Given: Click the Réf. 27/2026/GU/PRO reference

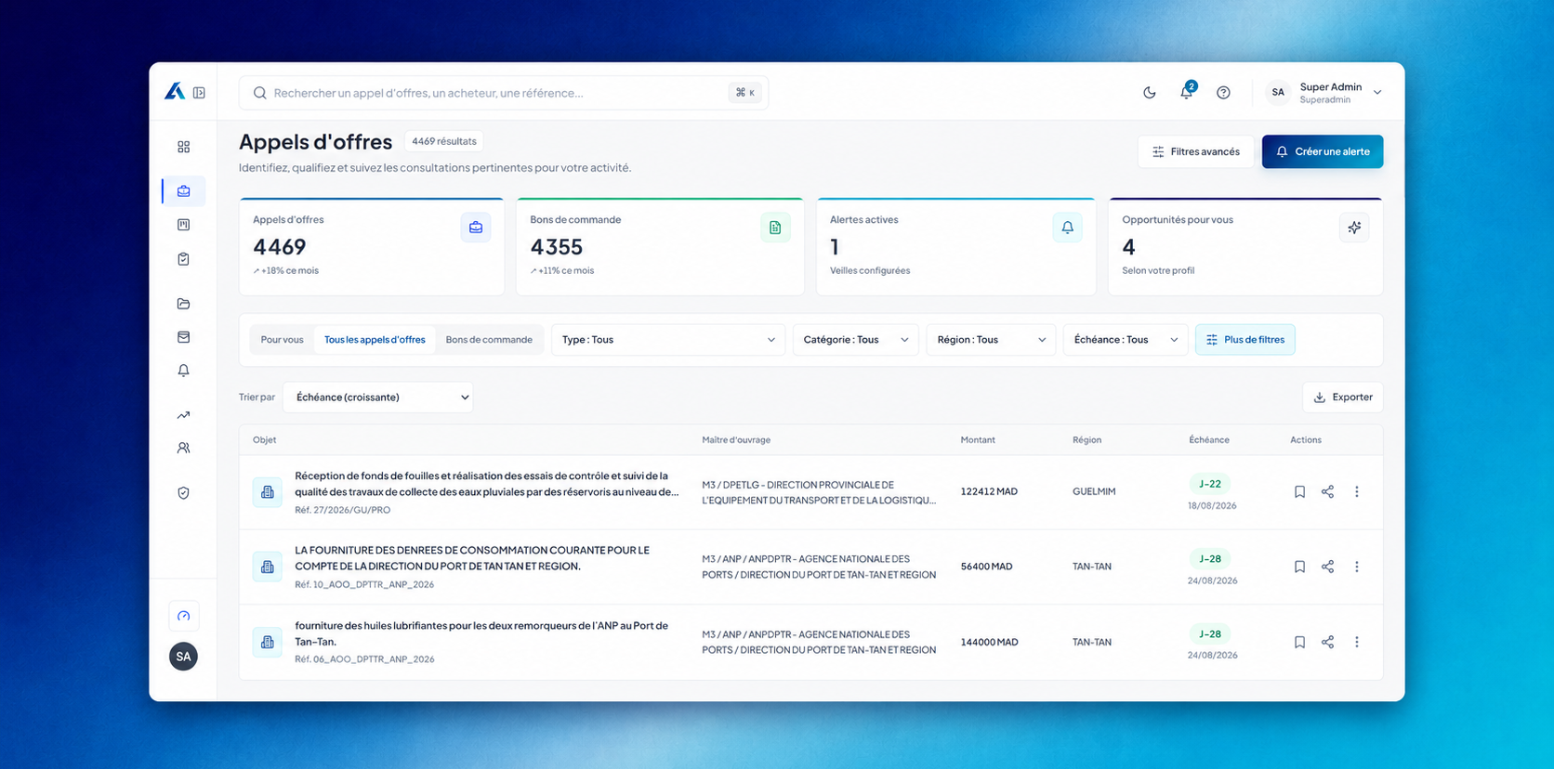Looking at the screenshot, I should click(343, 510).
